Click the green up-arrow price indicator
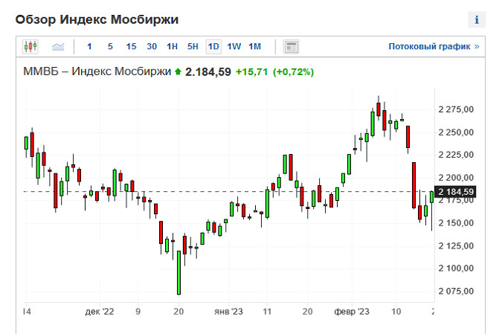Image resolution: width=502 pixels, height=334 pixels. pos(178,72)
